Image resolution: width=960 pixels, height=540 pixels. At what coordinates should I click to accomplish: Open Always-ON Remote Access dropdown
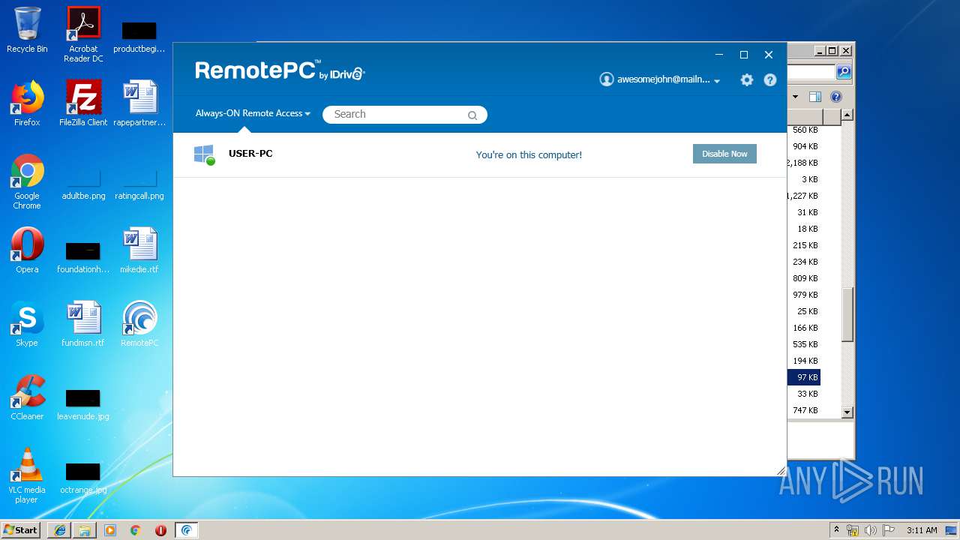pos(253,113)
